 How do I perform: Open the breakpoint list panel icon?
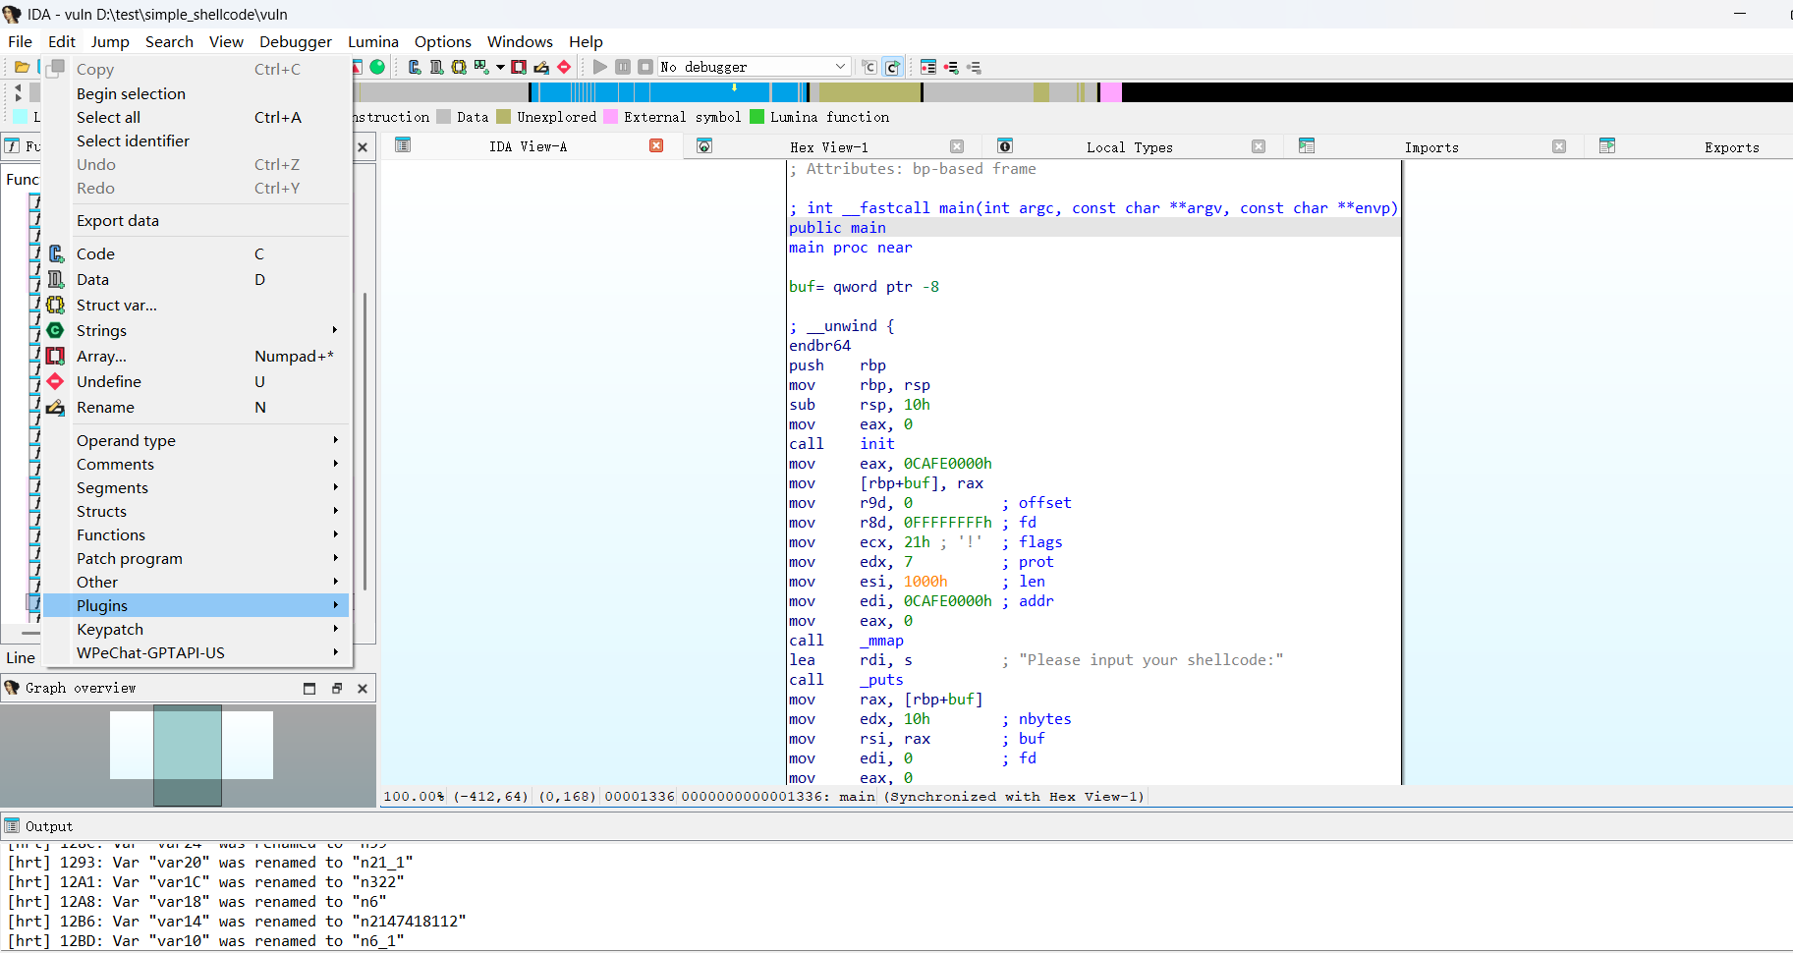click(928, 67)
